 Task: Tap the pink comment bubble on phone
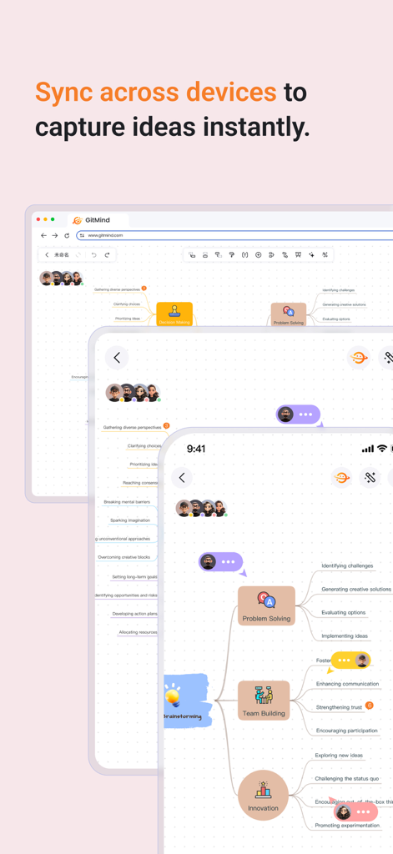(x=355, y=812)
